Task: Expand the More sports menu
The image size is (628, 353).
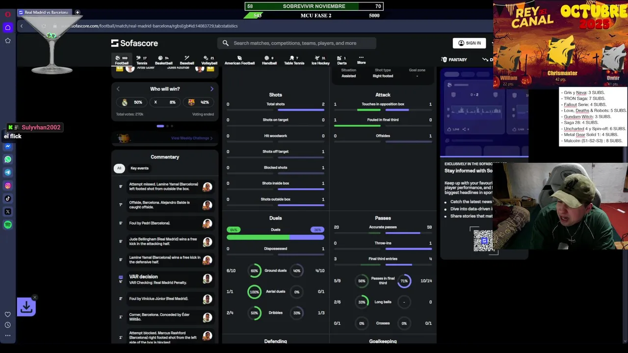Action: click(361, 60)
